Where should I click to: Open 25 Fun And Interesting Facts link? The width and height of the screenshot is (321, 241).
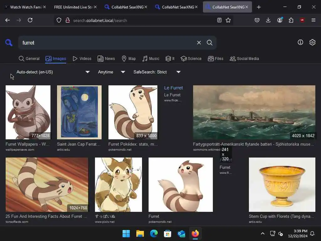[x=46, y=217]
